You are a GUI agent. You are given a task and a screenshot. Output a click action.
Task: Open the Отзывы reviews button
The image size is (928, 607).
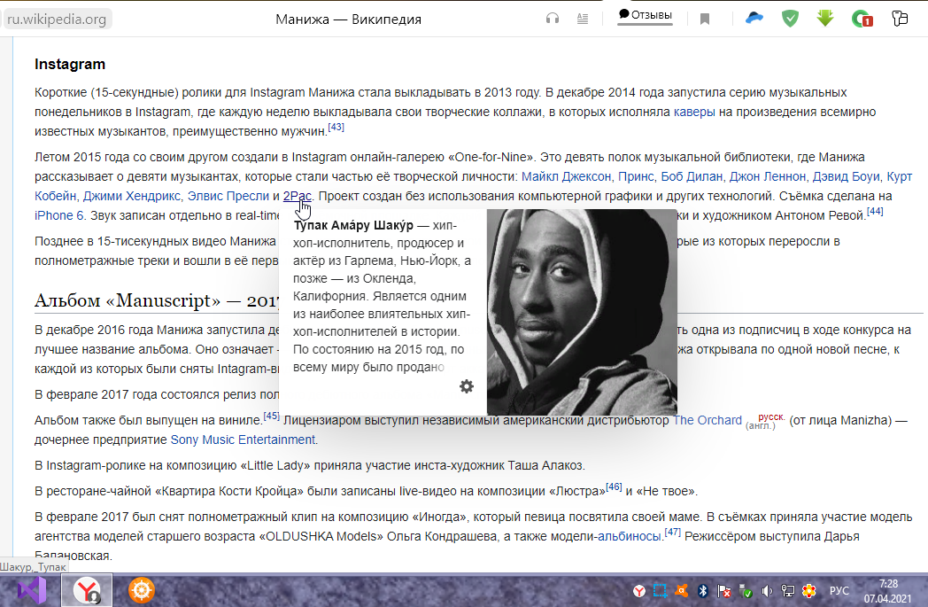(646, 16)
